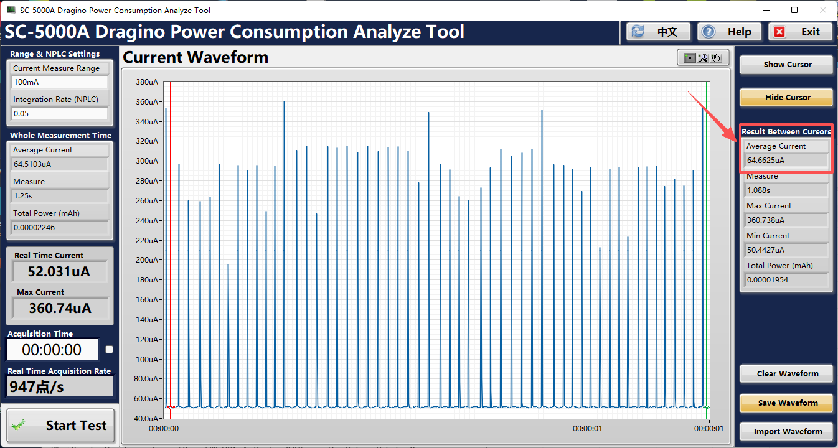Click the Range & NPLC Settings heading
This screenshot has width=838, height=448.
click(x=55, y=54)
